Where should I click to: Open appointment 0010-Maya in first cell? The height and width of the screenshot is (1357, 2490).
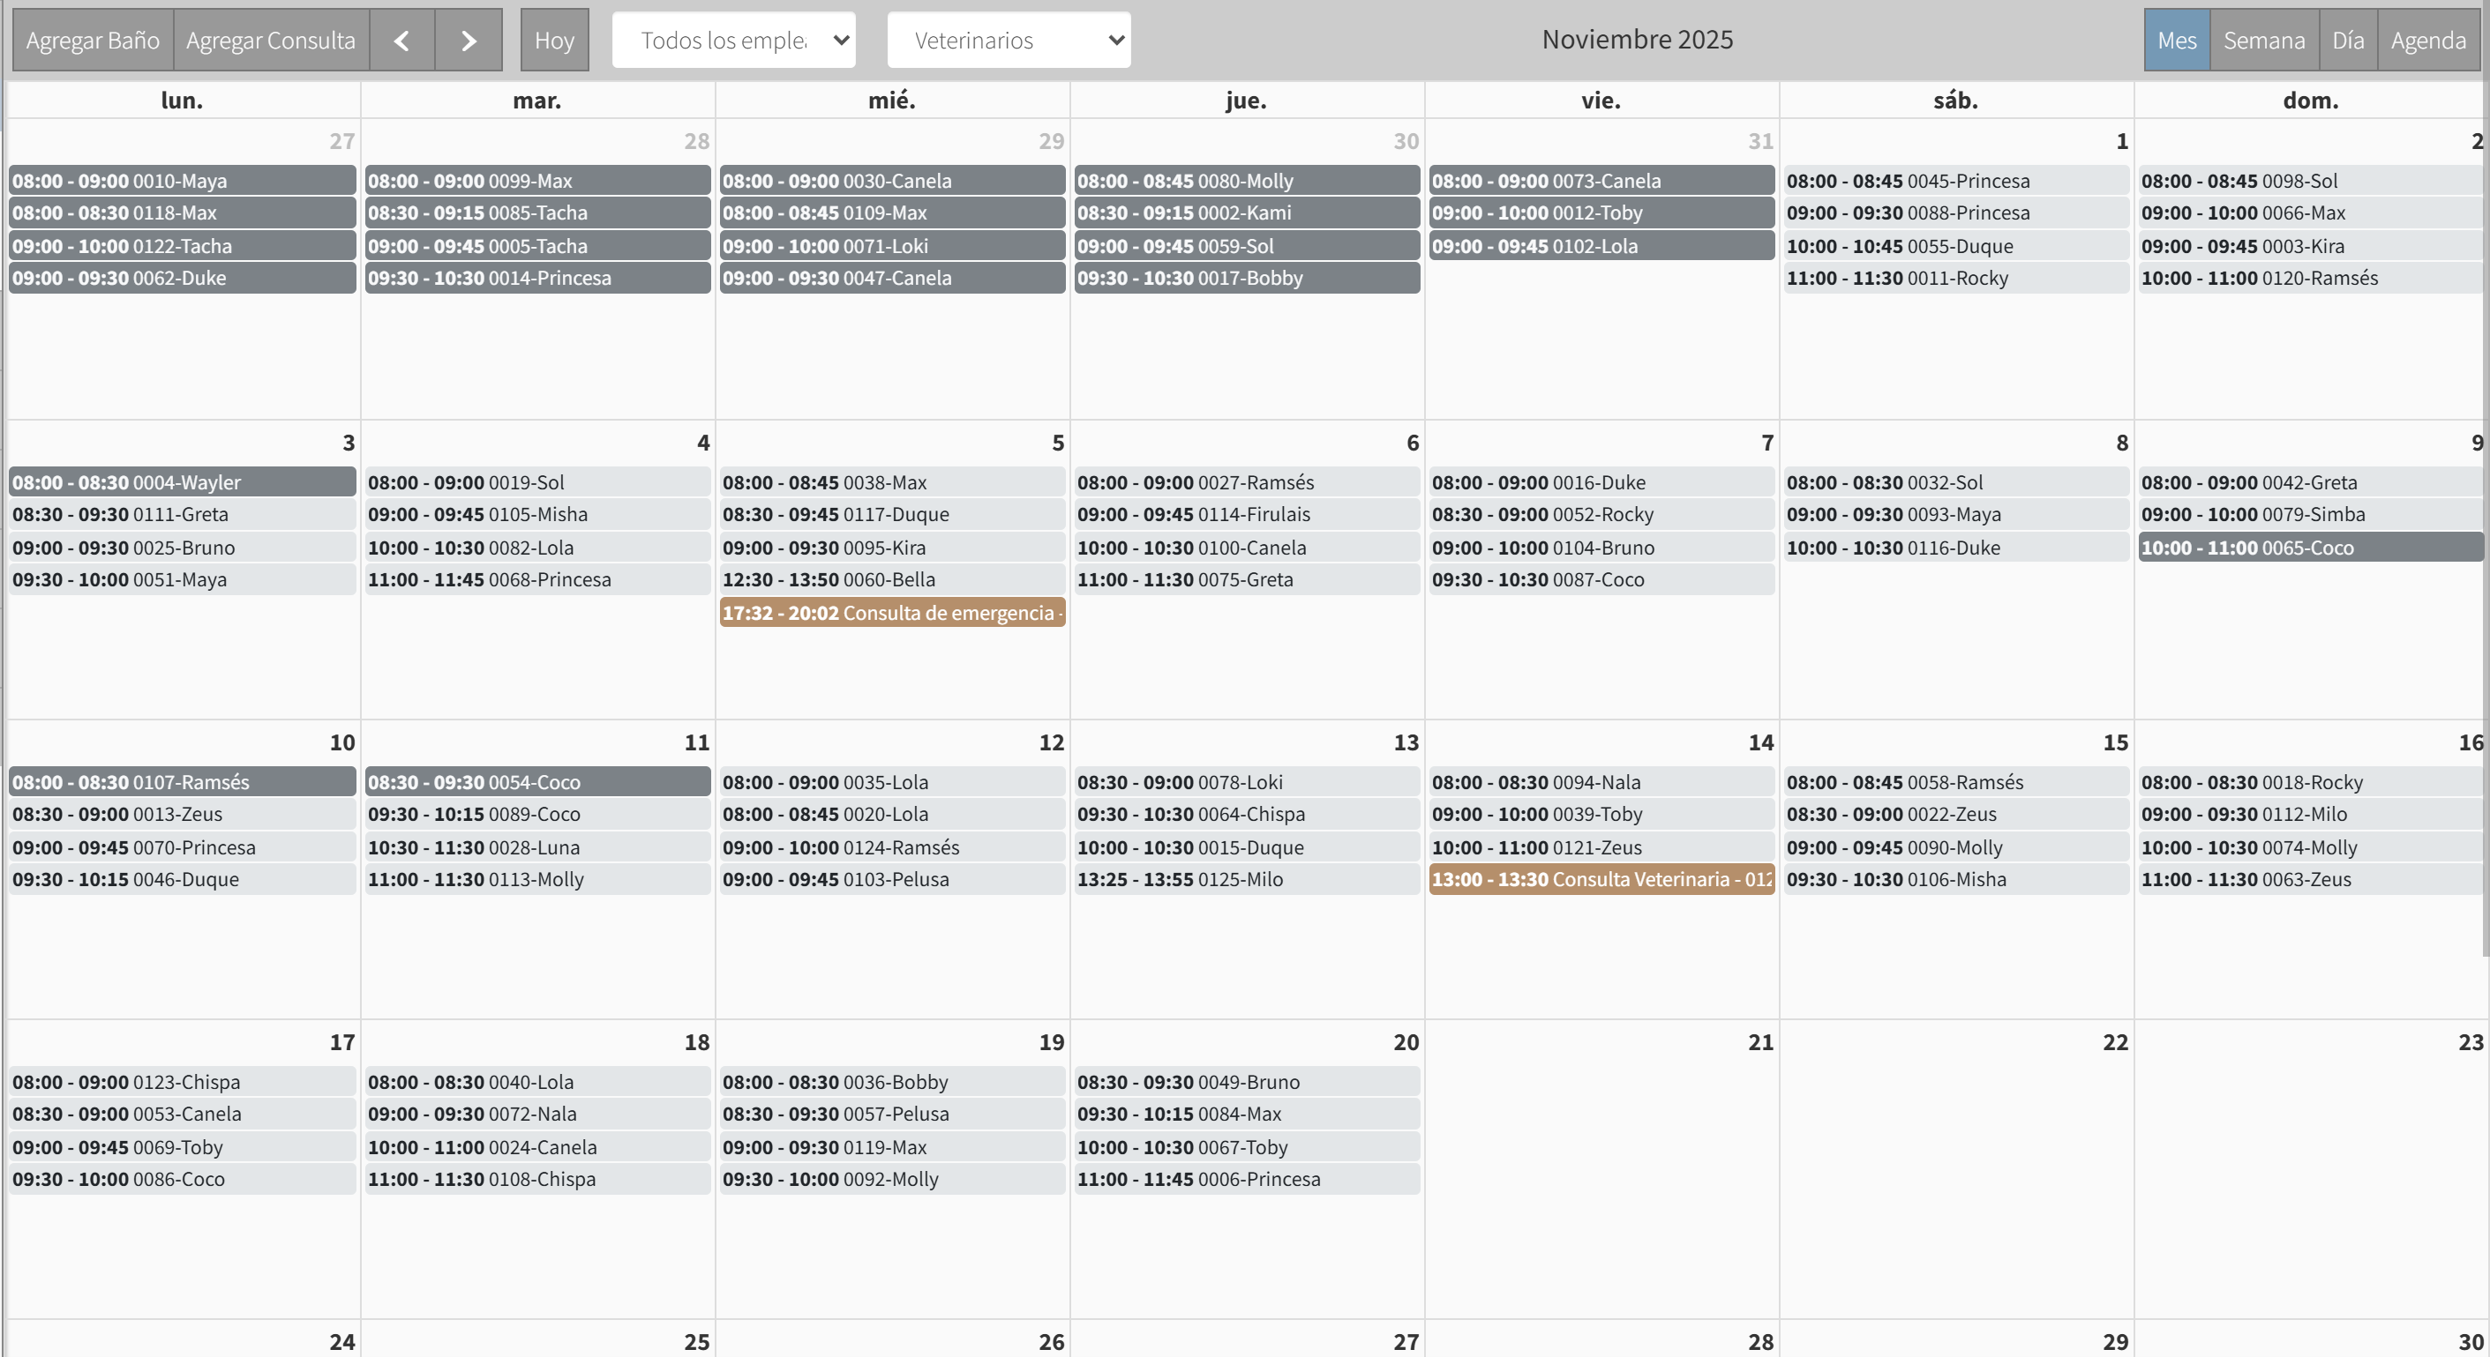tap(182, 180)
